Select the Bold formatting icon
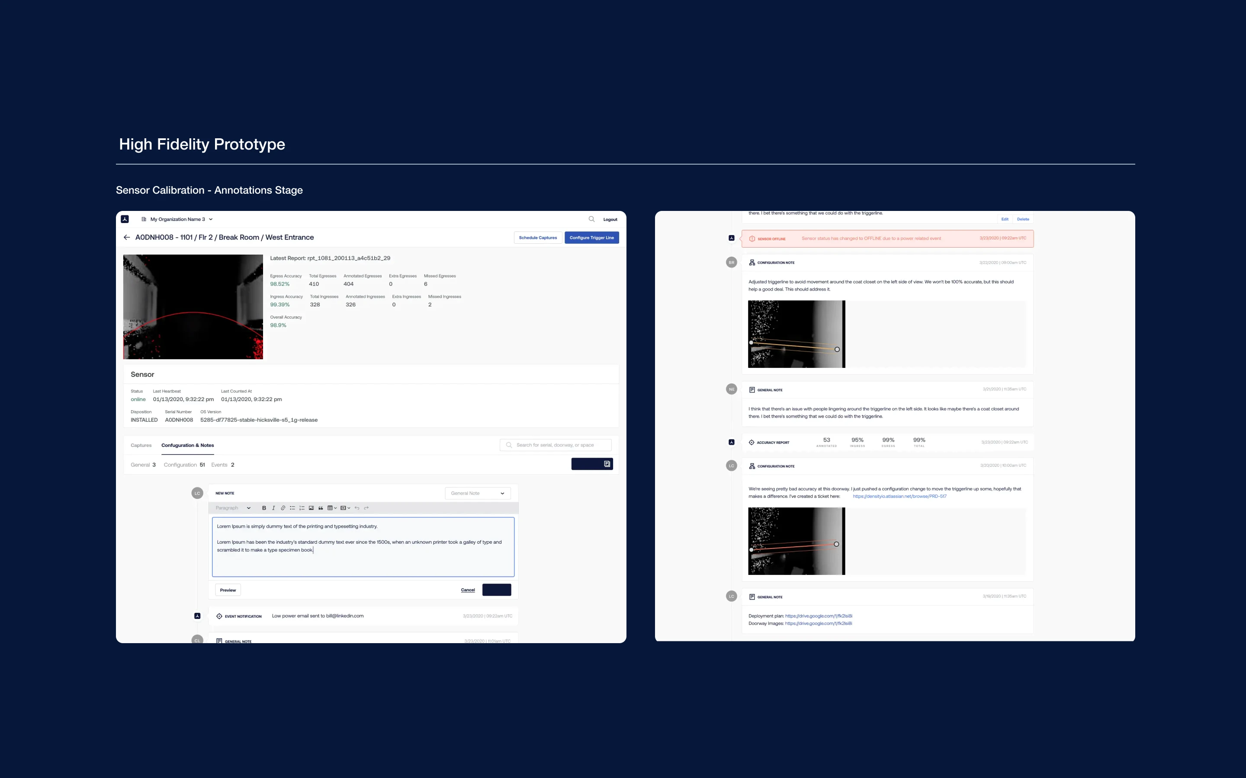Image resolution: width=1246 pixels, height=778 pixels. pyautogui.click(x=265, y=508)
